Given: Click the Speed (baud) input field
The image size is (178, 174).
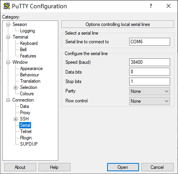Looking at the screenshot, I should [x=150, y=62].
